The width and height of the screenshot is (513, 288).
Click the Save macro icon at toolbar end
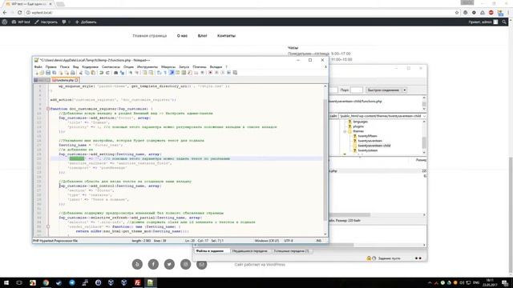coord(234,73)
